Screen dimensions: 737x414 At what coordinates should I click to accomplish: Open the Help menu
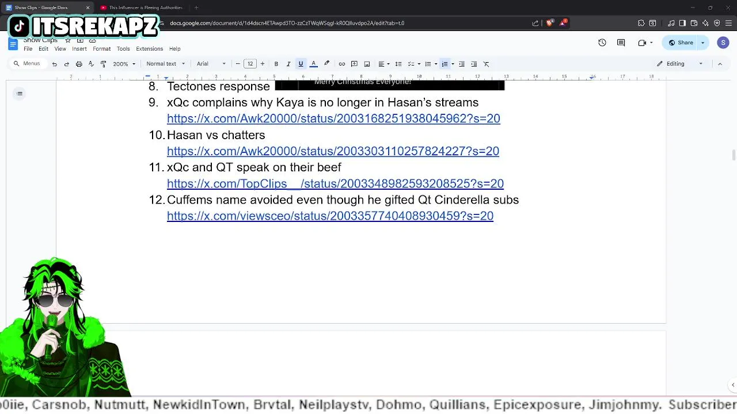(175, 49)
